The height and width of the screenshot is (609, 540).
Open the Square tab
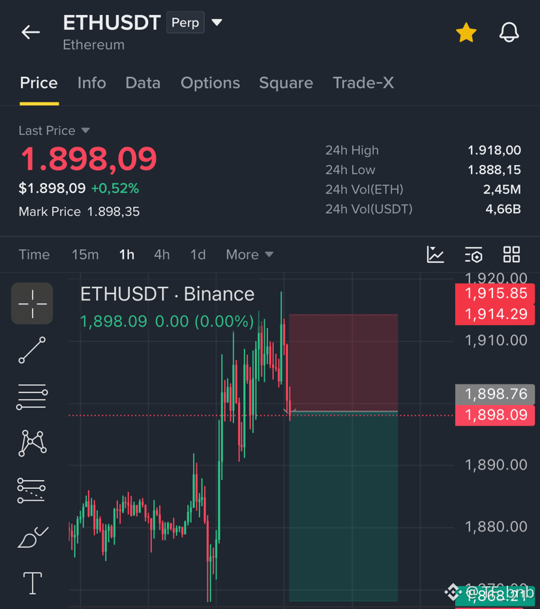[286, 83]
